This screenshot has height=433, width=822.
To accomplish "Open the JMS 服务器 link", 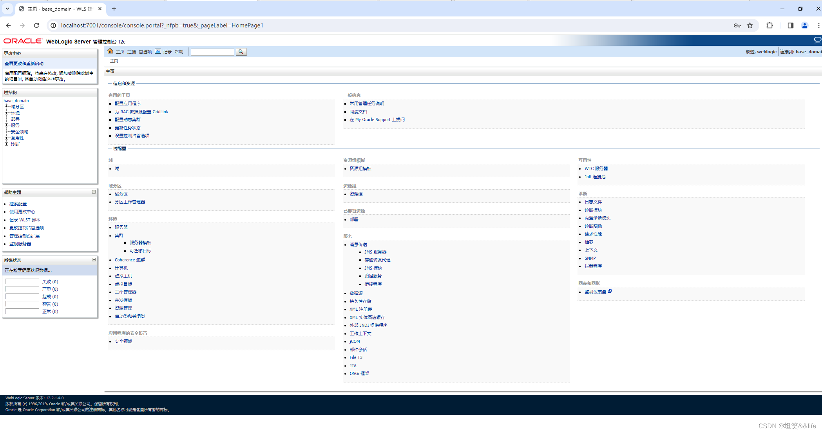I will coord(375,252).
